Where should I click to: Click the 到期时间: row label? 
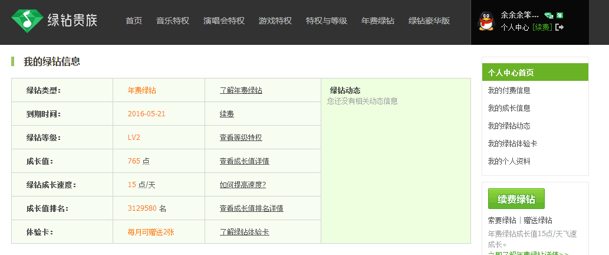[44, 115]
